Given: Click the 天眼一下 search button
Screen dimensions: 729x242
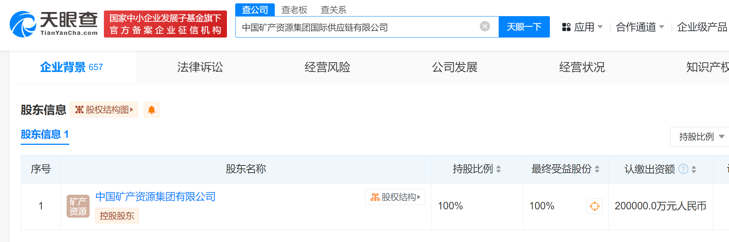Looking at the screenshot, I should pos(524,27).
